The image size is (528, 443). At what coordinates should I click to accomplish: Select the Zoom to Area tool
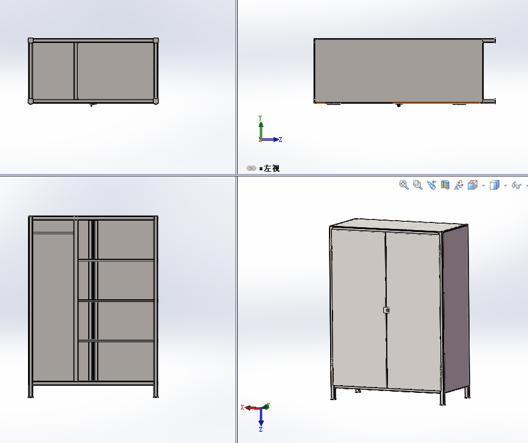pyautogui.click(x=418, y=185)
